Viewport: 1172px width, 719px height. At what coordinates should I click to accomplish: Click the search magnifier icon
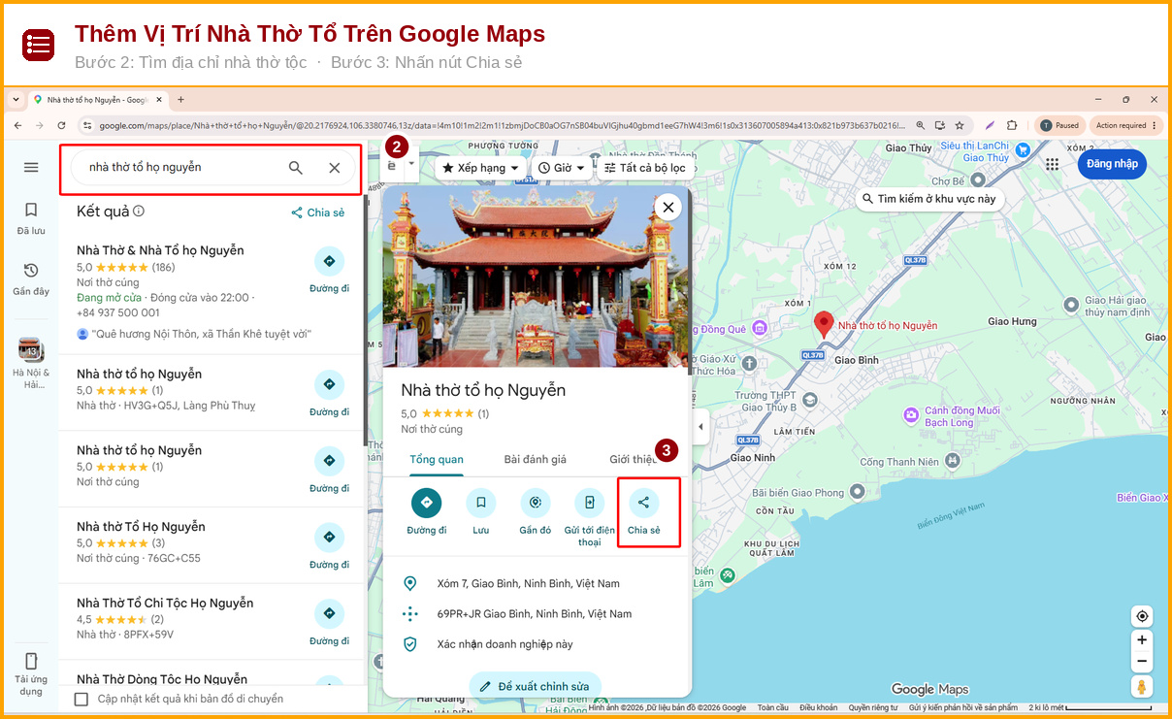[296, 168]
